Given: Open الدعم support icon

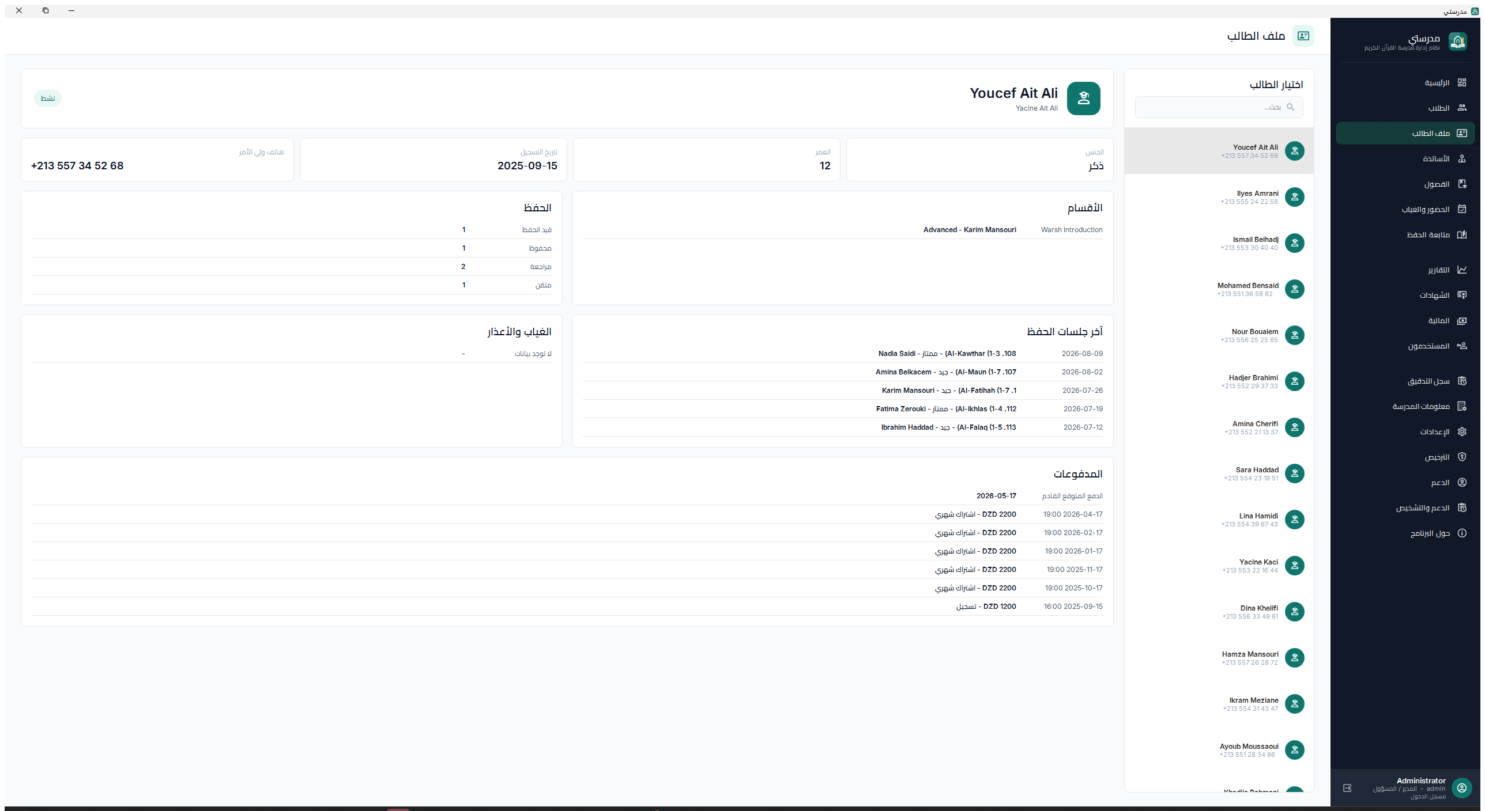Looking at the screenshot, I should (x=1461, y=482).
